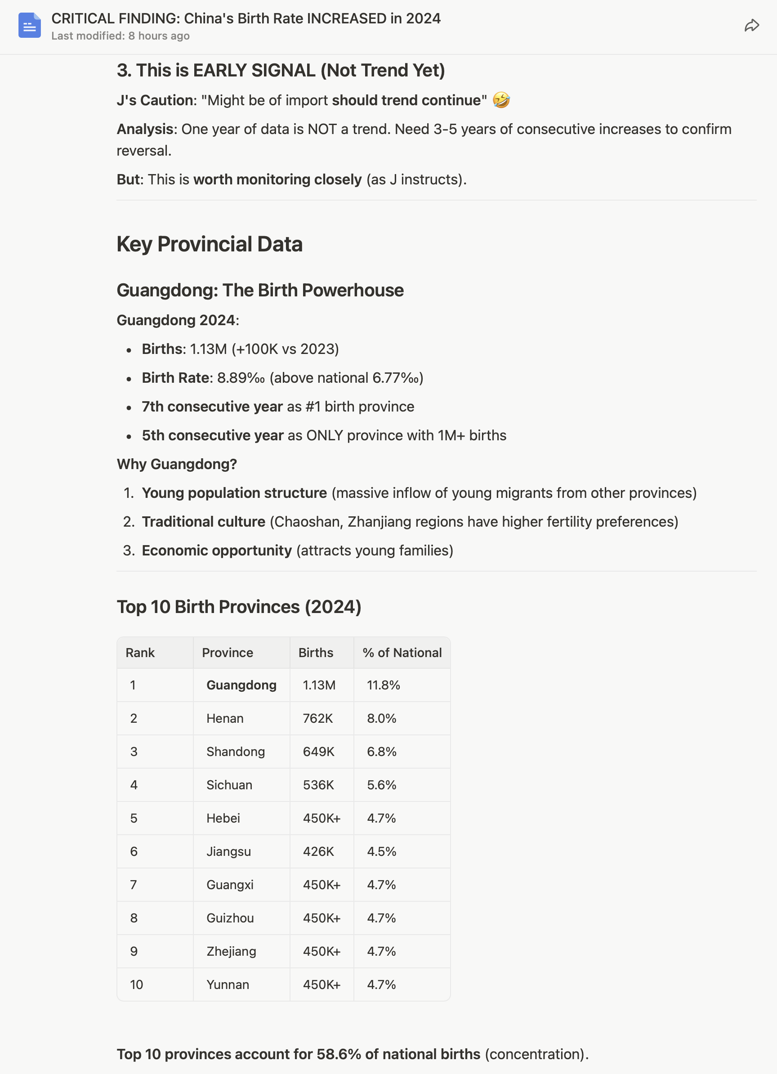Click the Shandong province cell
The height and width of the screenshot is (1074, 777).
235,752
